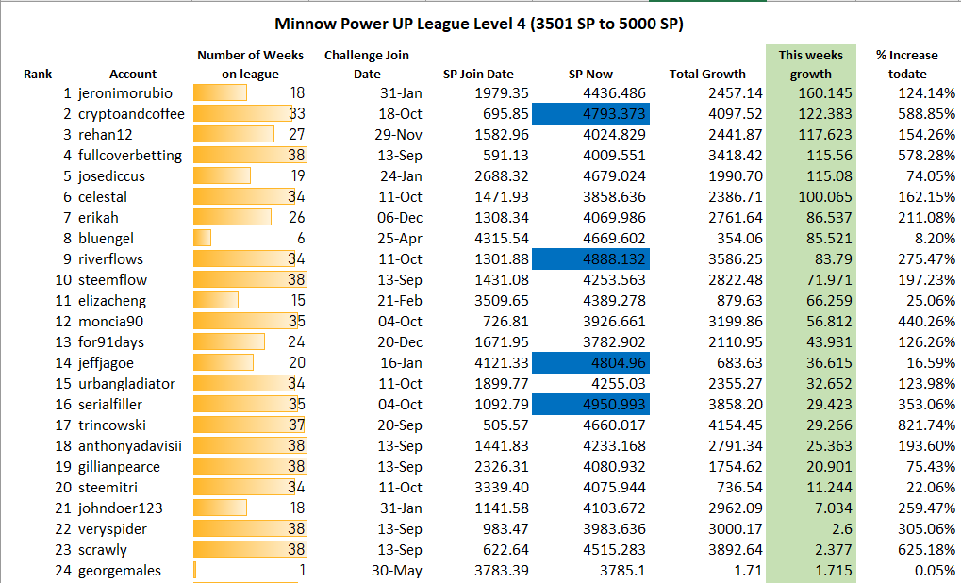Image resolution: width=961 pixels, height=583 pixels.
Task: Click the blue highlighted cell 4793.373
Action: tap(590, 114)
